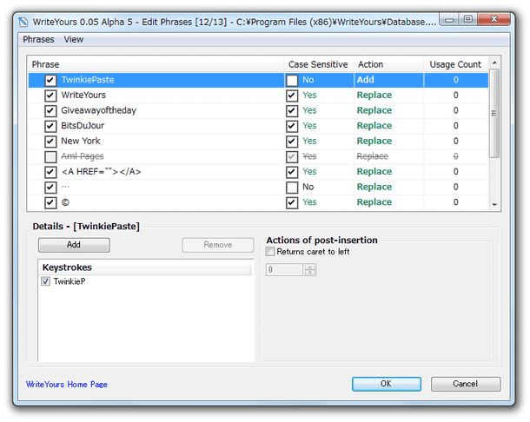Screen dimensions: 530x422
Task: Select the Giveawayoftheday phrase text
Action: [98, 110]
